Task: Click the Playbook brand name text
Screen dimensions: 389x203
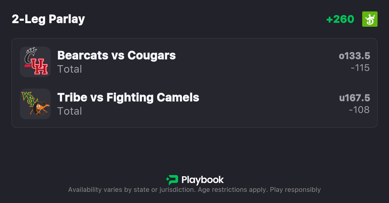Action: click(202, 180)
